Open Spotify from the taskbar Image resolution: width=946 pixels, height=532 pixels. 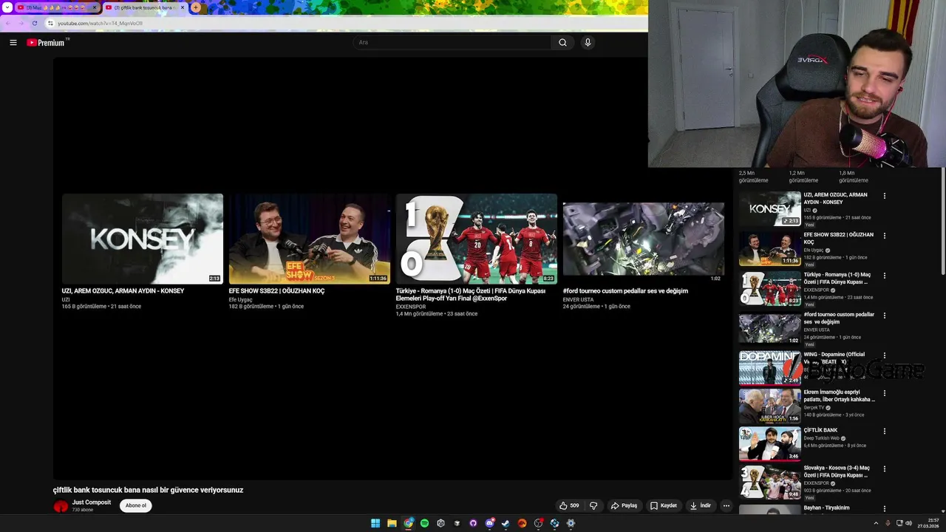[x=424, y=523]
